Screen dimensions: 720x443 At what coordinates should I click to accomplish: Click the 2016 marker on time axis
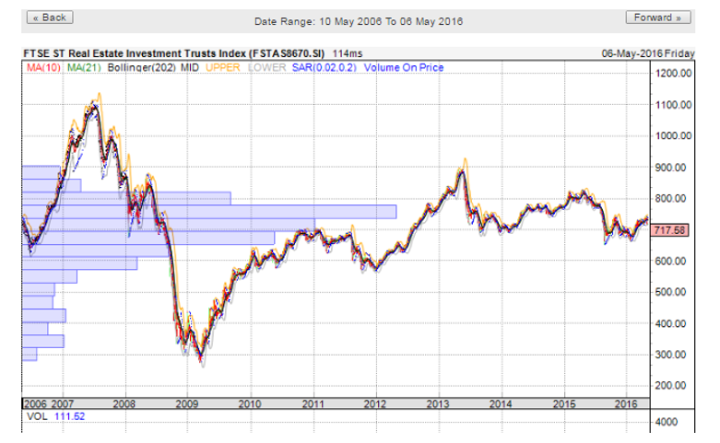[626, 403]
